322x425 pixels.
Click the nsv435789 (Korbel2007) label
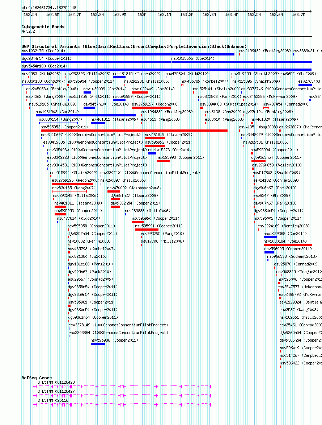pyautogui.click(x=204, y=81)
